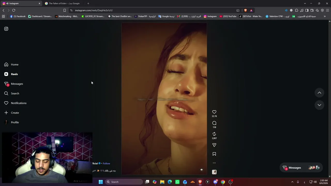The image size is (331, 186).
Task: Open Brave Leo AI sparkle icon
Action: (x=317, y=10)
